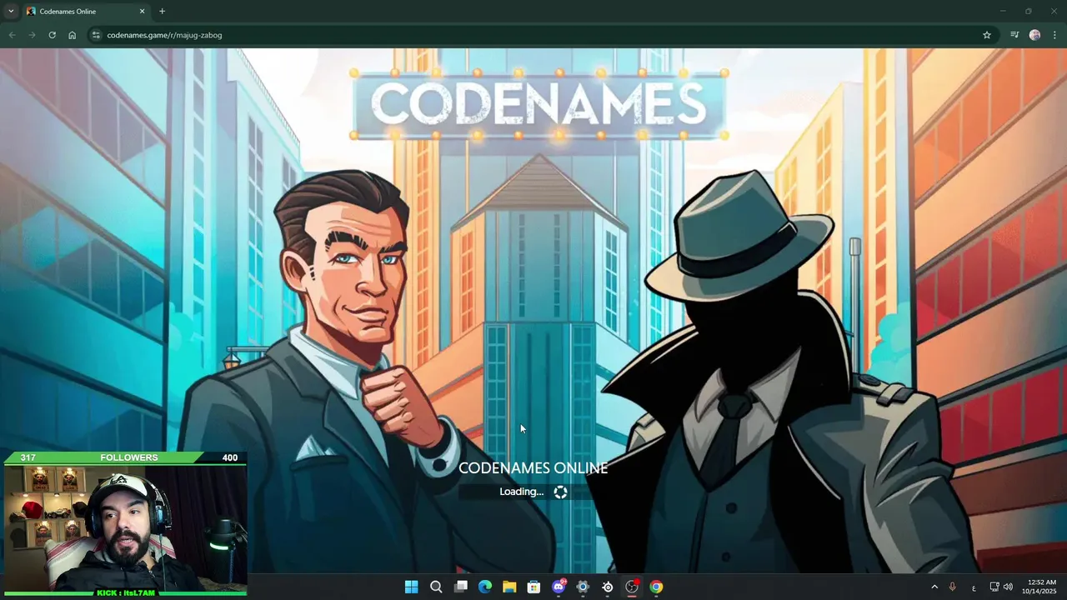The image size is (1067, 600).
Task: Click the Loading... status text
Action: tap(521, 492)
